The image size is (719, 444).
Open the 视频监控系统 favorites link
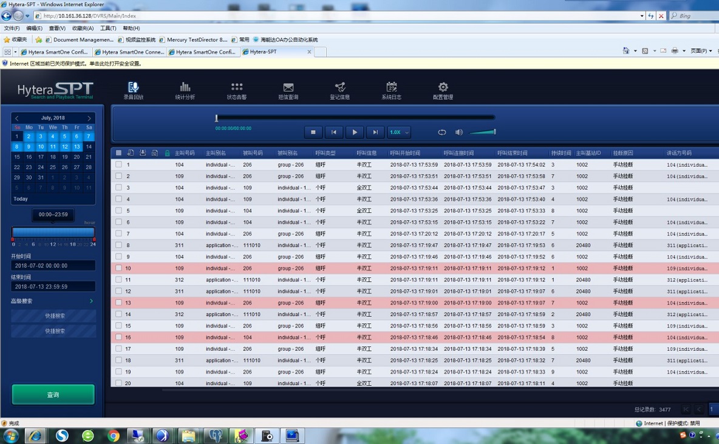(x=137, y=39)
